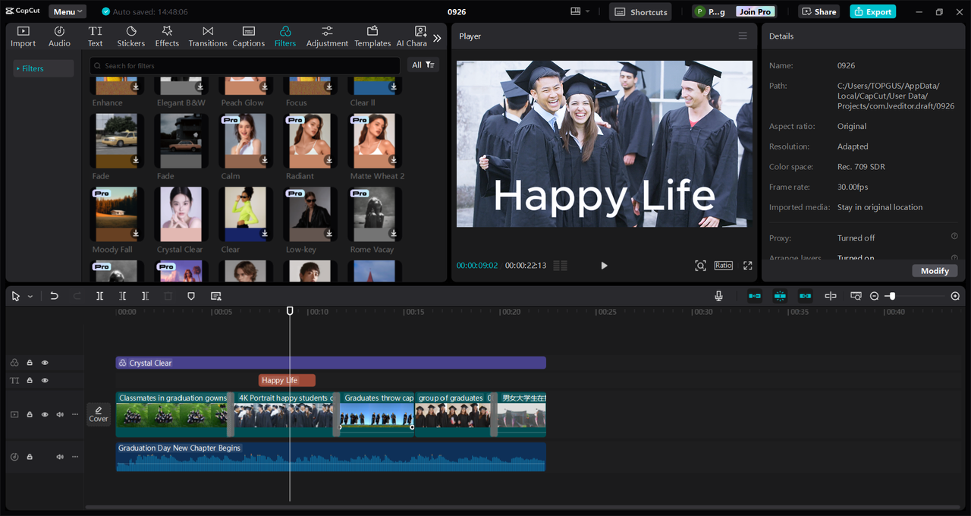Hide the text track

point(45,380)
